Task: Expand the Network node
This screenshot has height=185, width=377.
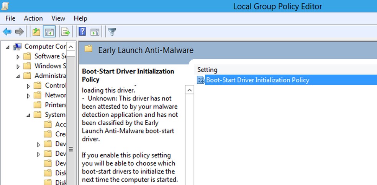Action: tap(28, 96)
